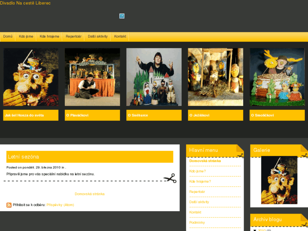Viewport: 308px width, 231px height.
Task: Open the O Plaváčkovi caption button
Action: (92, 115)
